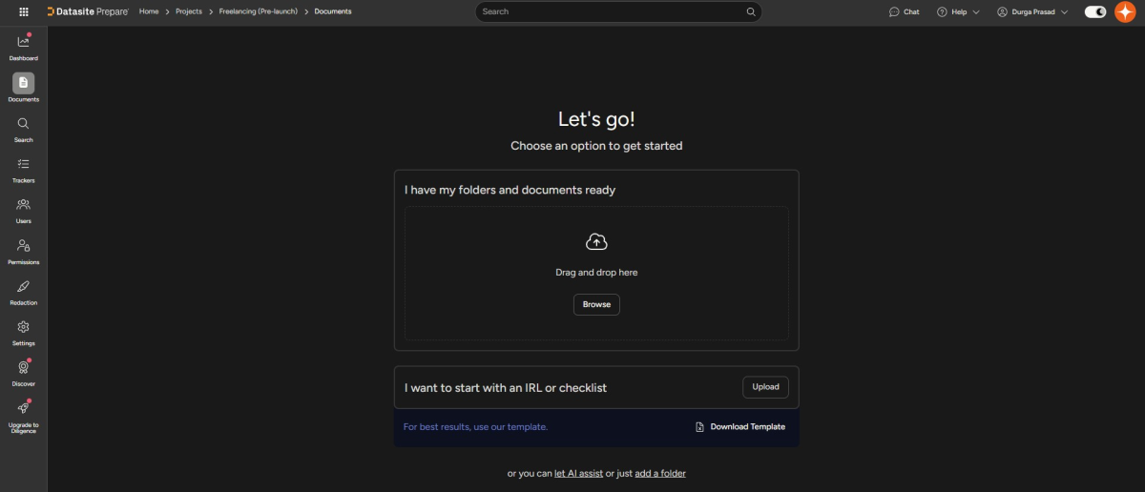Click 'I have my folders and documents ready' heading
This screenshot has height=492, width=1145.
[x=510, y=190]
